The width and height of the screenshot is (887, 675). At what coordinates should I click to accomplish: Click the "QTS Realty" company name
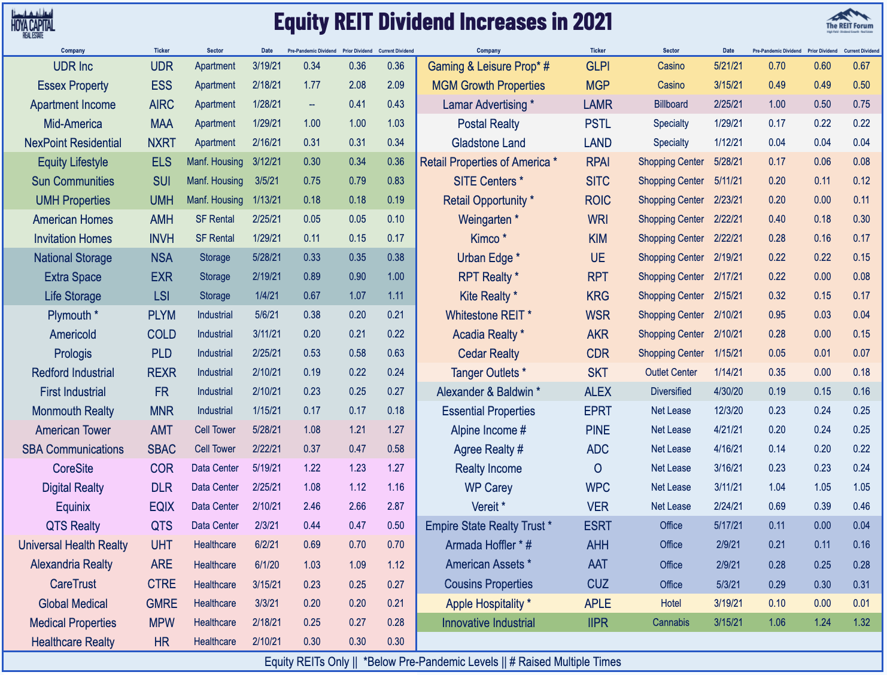(x=73, y=526)
